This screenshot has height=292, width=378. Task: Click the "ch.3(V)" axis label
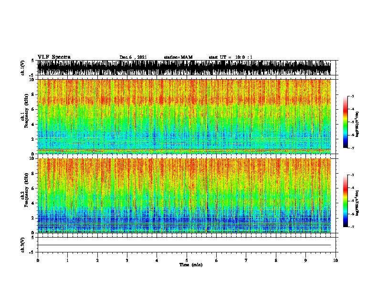[x=23, y=245]
